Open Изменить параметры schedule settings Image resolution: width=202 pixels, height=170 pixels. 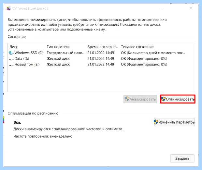point(174,122)
